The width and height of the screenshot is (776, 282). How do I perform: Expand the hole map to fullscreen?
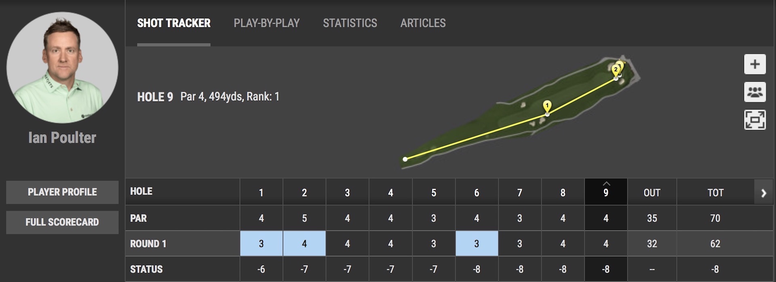pos(755,120)
